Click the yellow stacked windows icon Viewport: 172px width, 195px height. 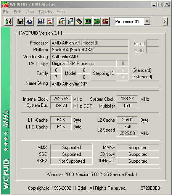tap(61, 21)
